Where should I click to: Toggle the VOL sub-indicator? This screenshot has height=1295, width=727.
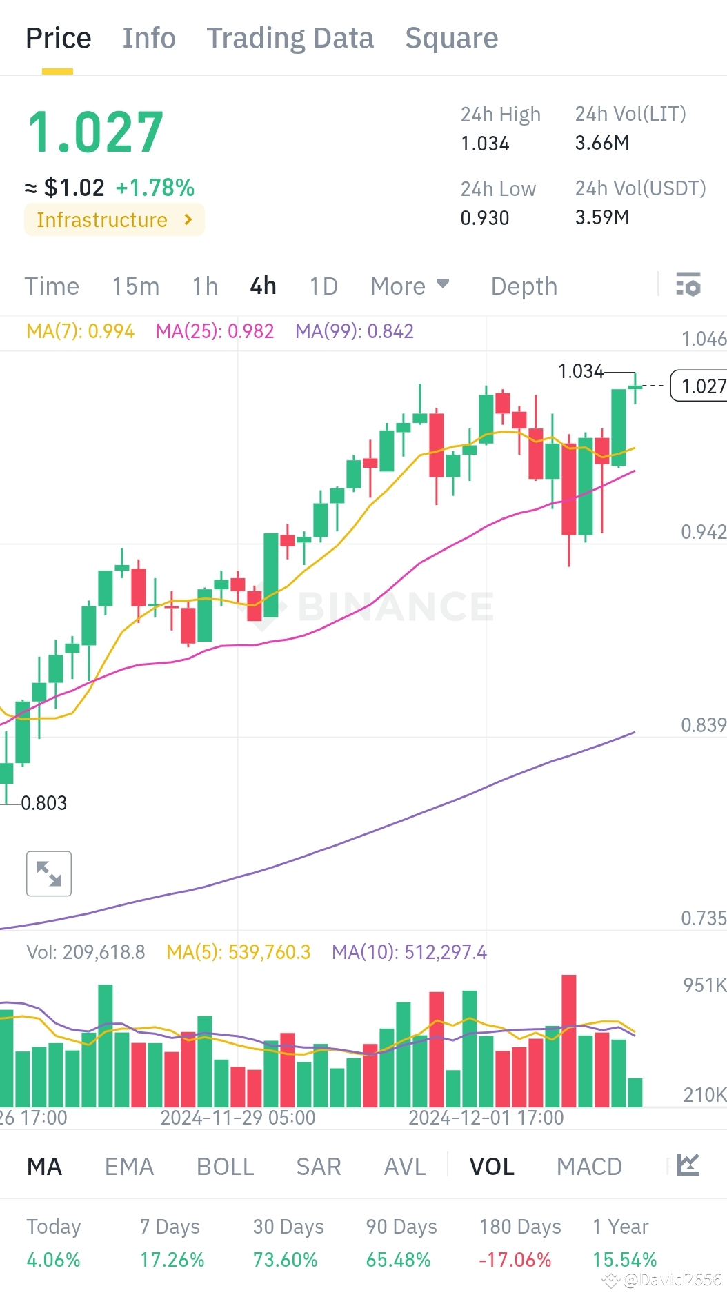[x=492, y=1167]
